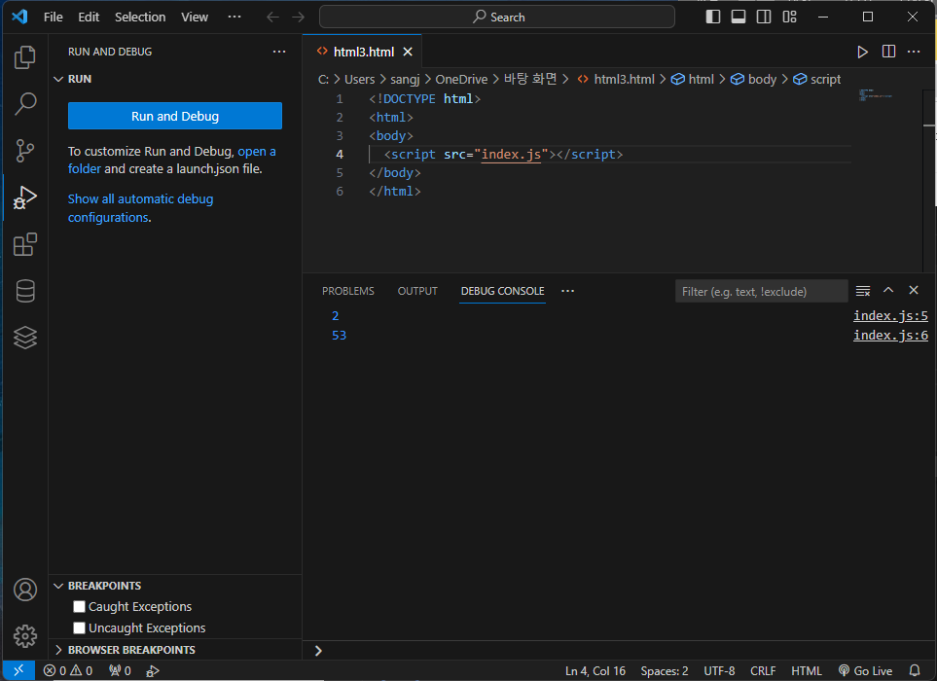Click Spaces: 2 indentation status item

665,671
